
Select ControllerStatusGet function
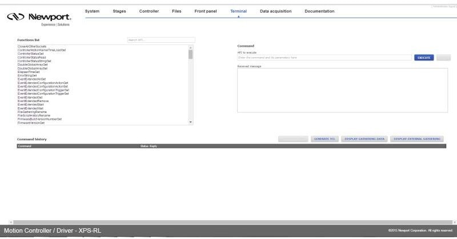click(x=31, y=54)
